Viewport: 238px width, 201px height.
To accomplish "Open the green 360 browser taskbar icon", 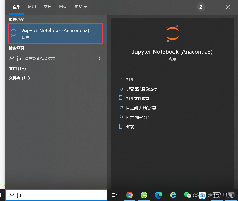I will [144, 195].
